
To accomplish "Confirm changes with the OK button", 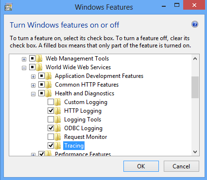I will pyautogui.click(x=141, y=166).
